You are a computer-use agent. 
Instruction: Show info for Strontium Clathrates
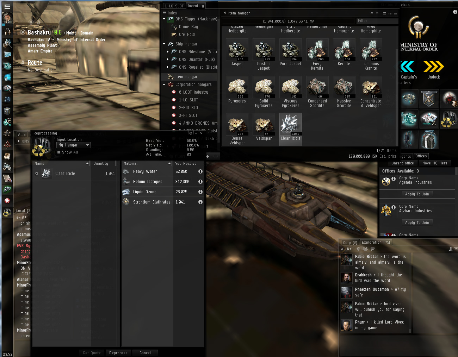[200, 202]
